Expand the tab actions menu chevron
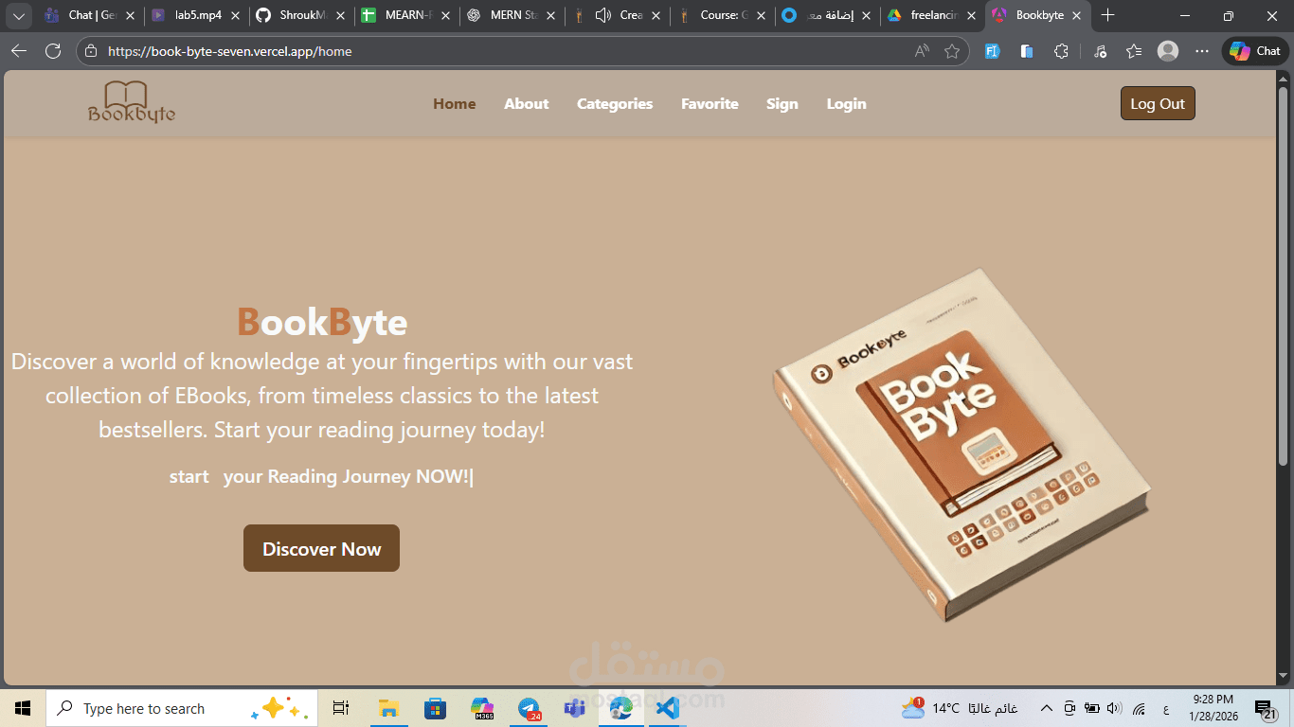Viewport: 1294px width, 727px height. [x=18, y=15]
